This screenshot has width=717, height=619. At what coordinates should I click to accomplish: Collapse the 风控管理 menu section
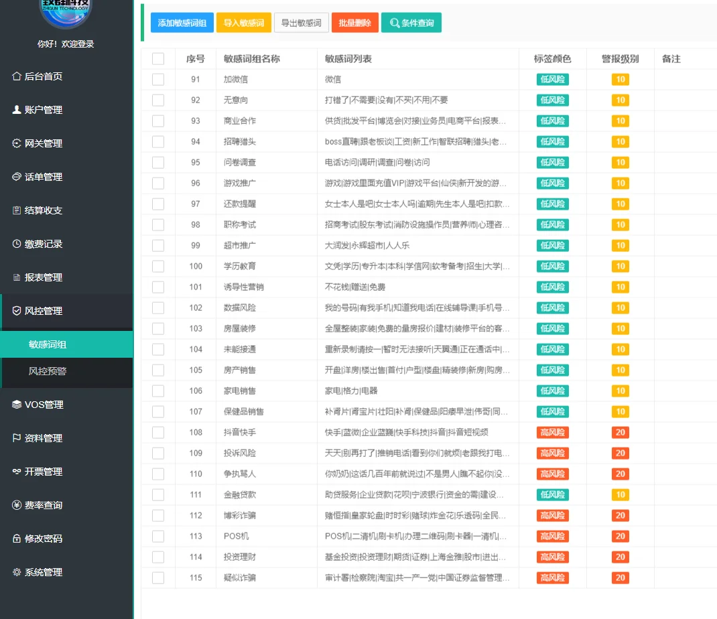(66, 311)
